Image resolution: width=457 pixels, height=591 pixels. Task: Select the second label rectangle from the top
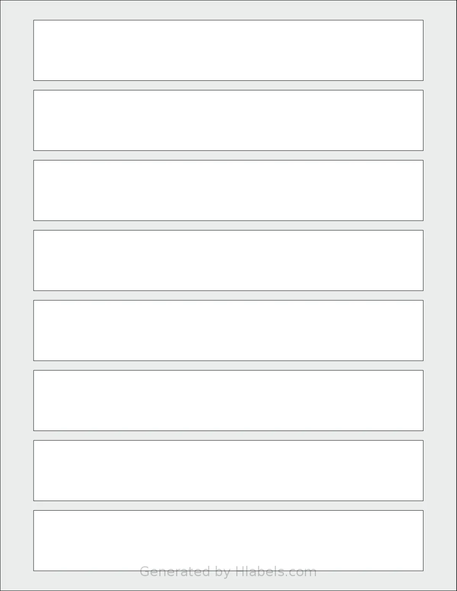pos(228,120)
